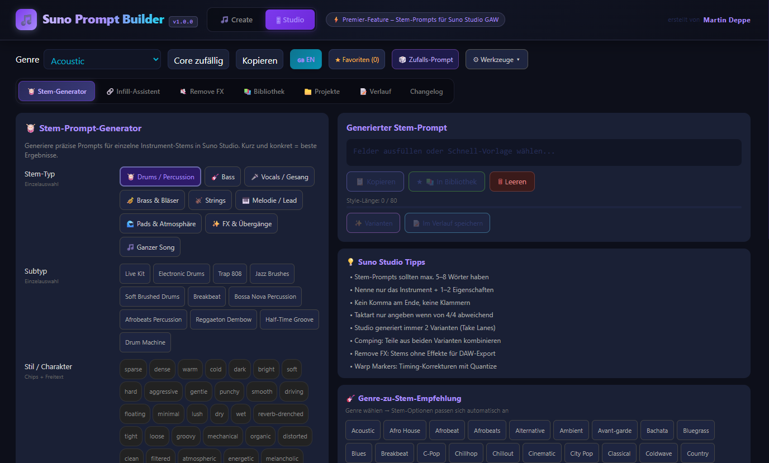The height and width of the screenshot is (463, 769).
Task: Select Bass stem type
Action: pyautogui.click(x=222, y=176)
